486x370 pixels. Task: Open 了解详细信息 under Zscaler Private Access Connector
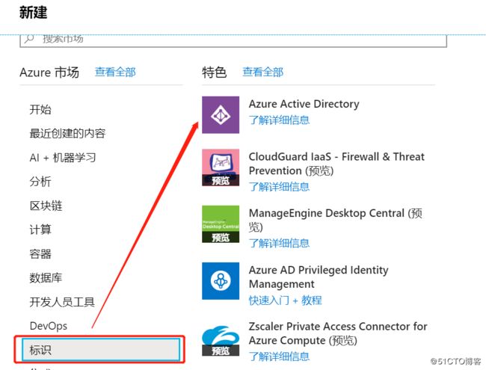[280, 357]
